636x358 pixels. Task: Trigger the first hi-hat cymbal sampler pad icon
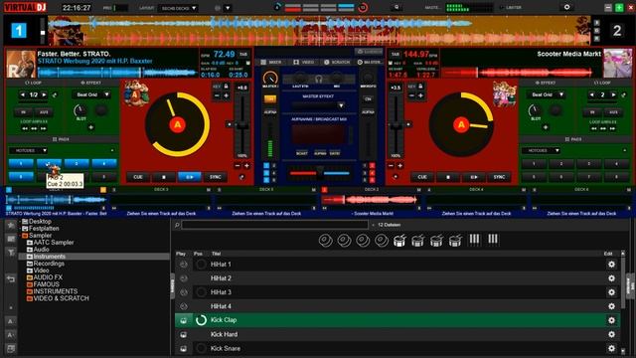[325, 241]
